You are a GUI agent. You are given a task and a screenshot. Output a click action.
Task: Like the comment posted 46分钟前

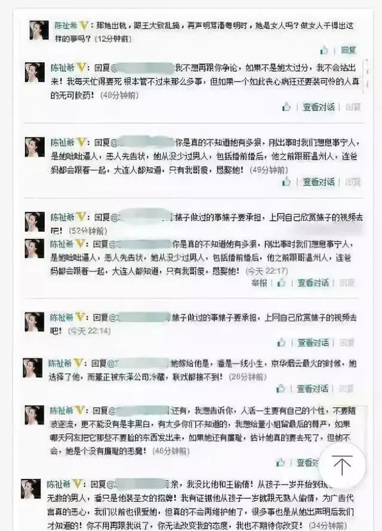pyautogui.click(x=281, y=462)
